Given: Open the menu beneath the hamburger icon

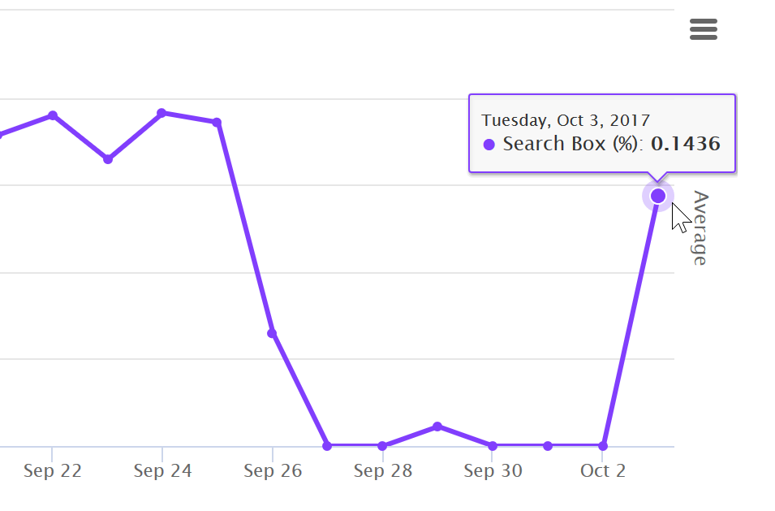Looking at the screenshot, I should pos(703,29).
